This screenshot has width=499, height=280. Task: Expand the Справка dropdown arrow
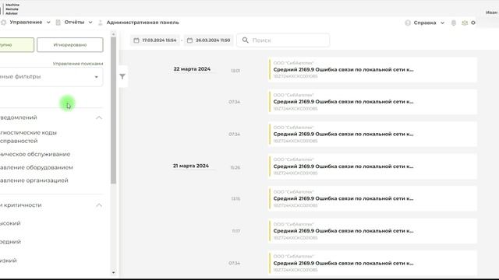tap(442, 23)
